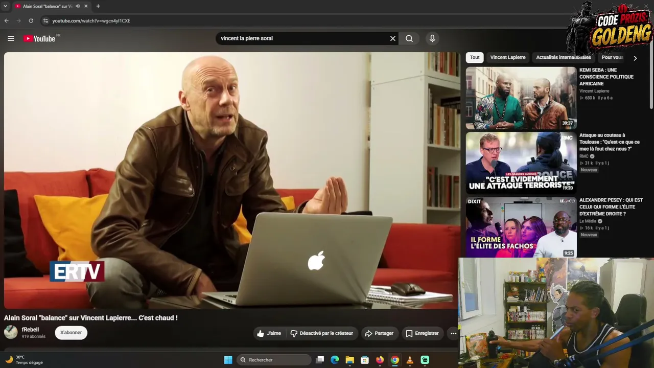Launch Firefox from the taskbar

380,360
